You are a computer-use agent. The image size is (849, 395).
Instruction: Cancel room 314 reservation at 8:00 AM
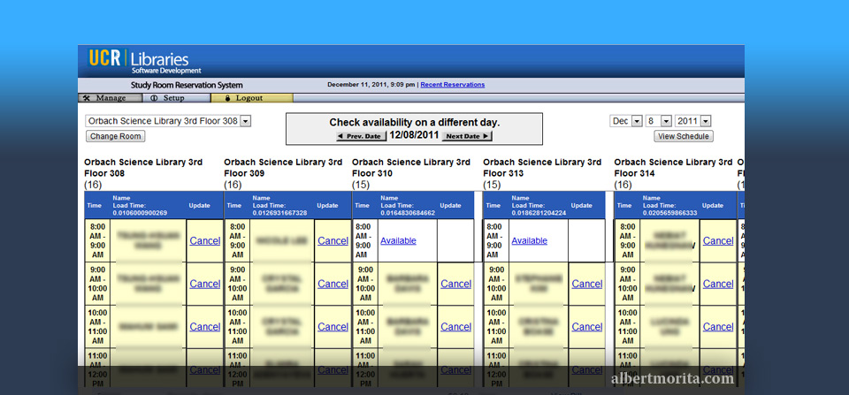click(717, 240)
